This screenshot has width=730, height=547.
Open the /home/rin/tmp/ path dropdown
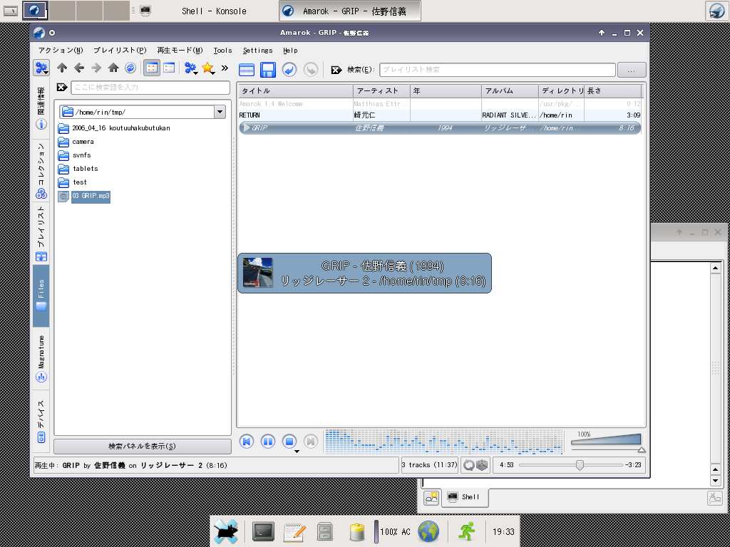[220, 112]
